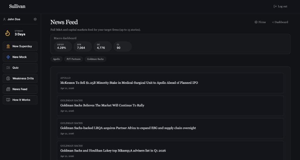Click the open book How It Works icon
Image resolution: width=300 pixels, height=160 pixels.
[8, 100]
